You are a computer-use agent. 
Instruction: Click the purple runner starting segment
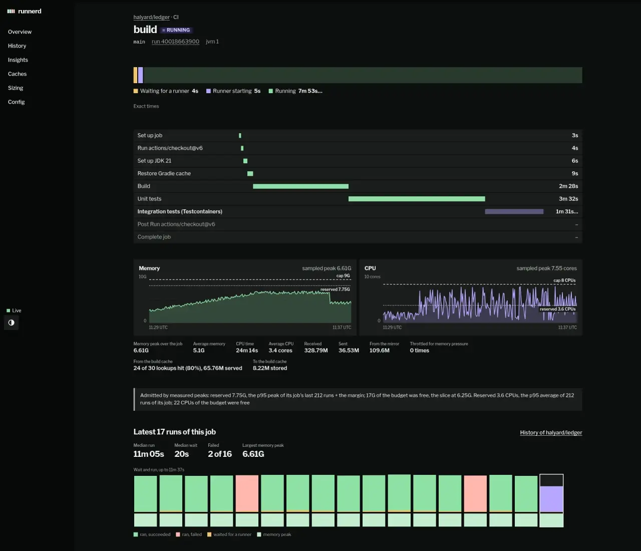141,75
